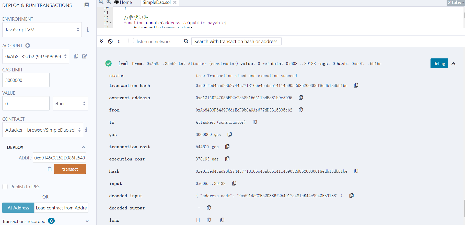The width and height of the screenshot is (465, 225).
Task: Select the SimpleDao.sol editor tab
Action: pos(157,2)
